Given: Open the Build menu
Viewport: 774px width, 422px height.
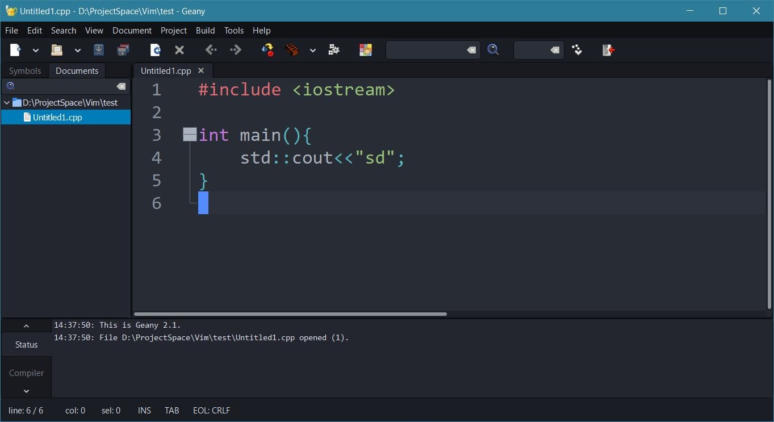Looking at the screenshot, I should pos(205,30).
